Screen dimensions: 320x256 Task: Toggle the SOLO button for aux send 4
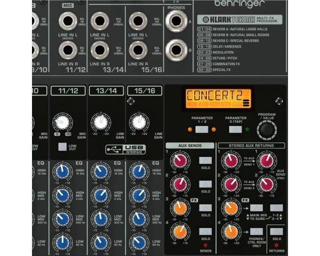point(205,231)
